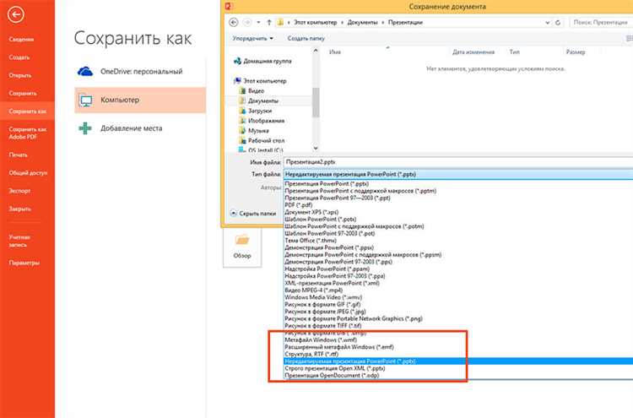Open Загрузки folder in the tree

[x=256, y=111]
